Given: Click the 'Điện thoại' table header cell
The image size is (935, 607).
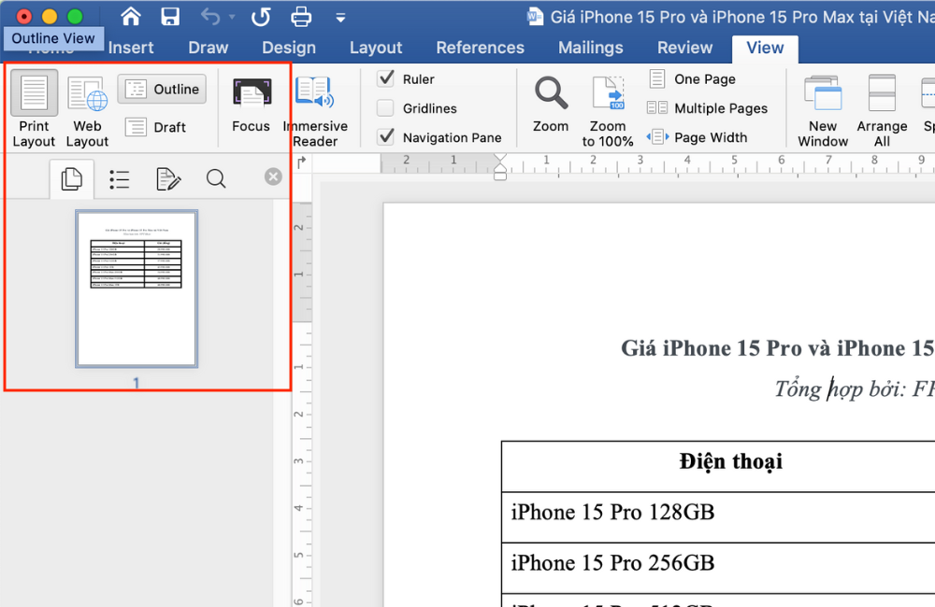Looking at the screenshot, I should (730, 461).
